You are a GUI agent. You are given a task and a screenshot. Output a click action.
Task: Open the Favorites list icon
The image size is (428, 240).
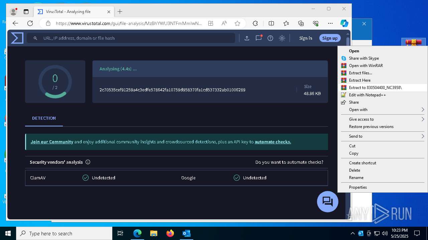click(286, 23)
